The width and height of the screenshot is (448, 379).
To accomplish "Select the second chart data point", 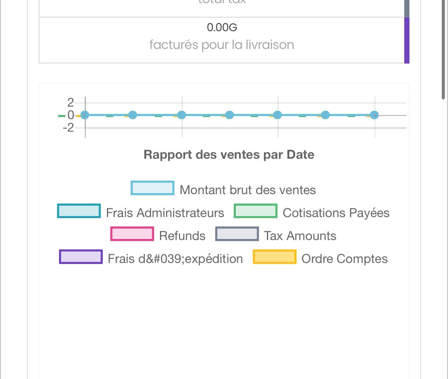I will click(133, 115).
